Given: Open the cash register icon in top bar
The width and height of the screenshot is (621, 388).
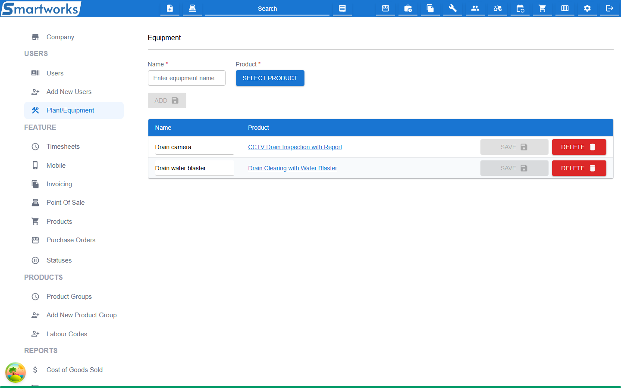Looking at the screenshot, I should tap(192, 8).
